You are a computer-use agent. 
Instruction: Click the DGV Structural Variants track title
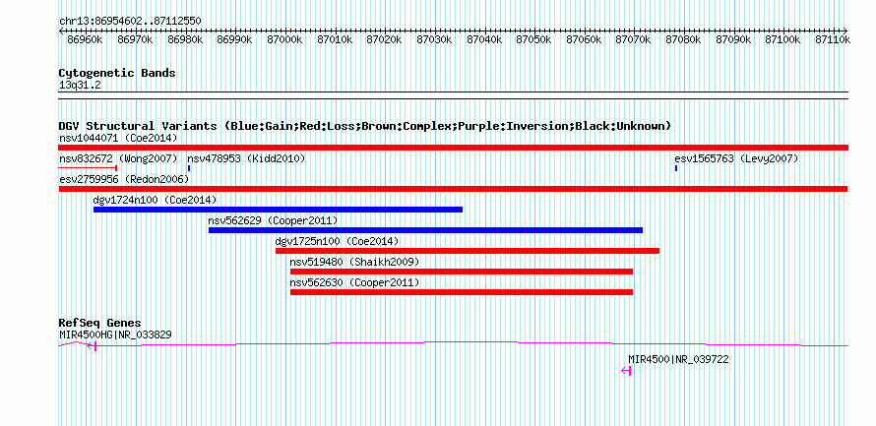364,126
